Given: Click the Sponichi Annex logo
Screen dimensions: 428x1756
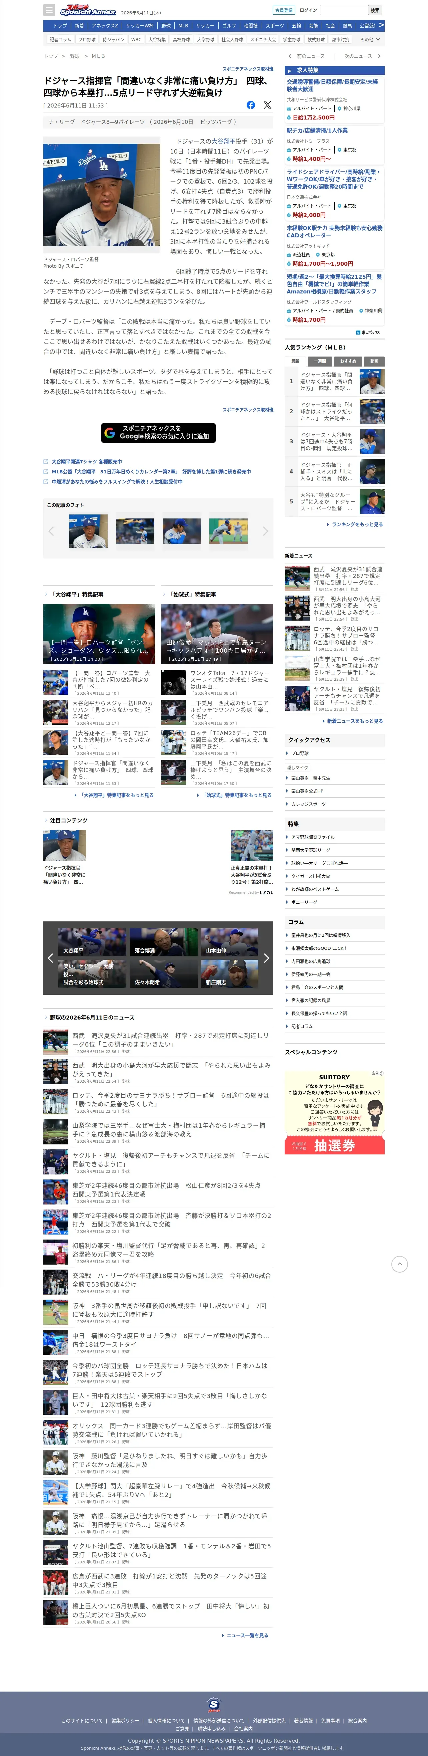Looking at the screenshot, I should 88,11.
